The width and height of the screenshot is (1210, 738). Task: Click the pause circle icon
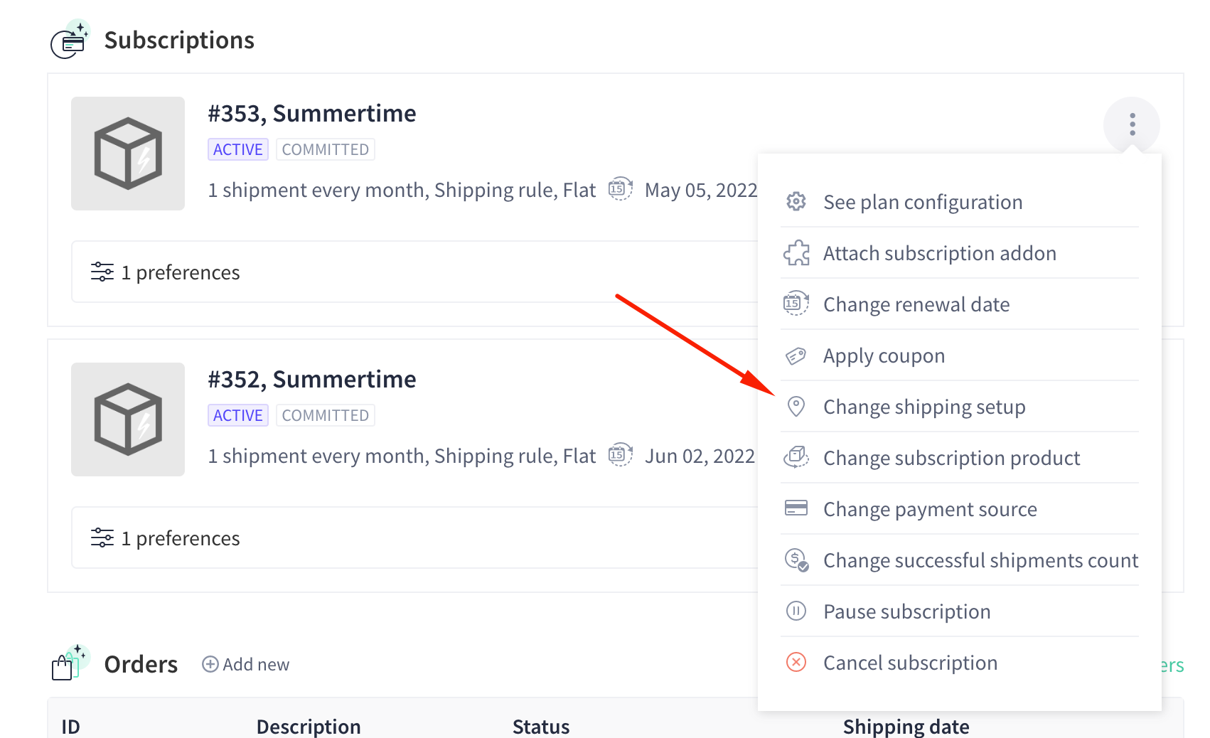[x=796, y=611]
